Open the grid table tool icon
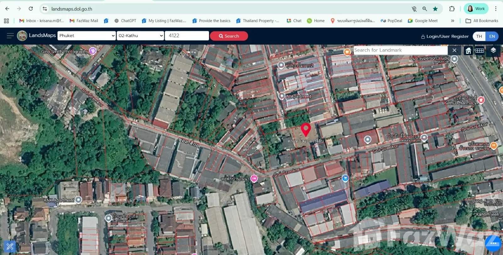Viewport: 503px width, 255px height. tap(479, 51)
